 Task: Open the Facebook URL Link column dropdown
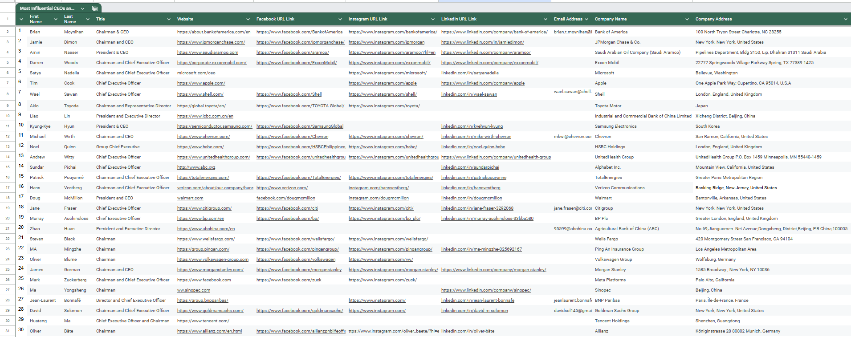coord(340,19)
